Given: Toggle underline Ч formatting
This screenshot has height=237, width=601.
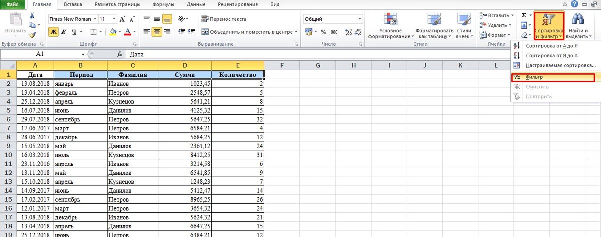Looking at the screenshot, I should pyautogui.click(x=73, y=32).
